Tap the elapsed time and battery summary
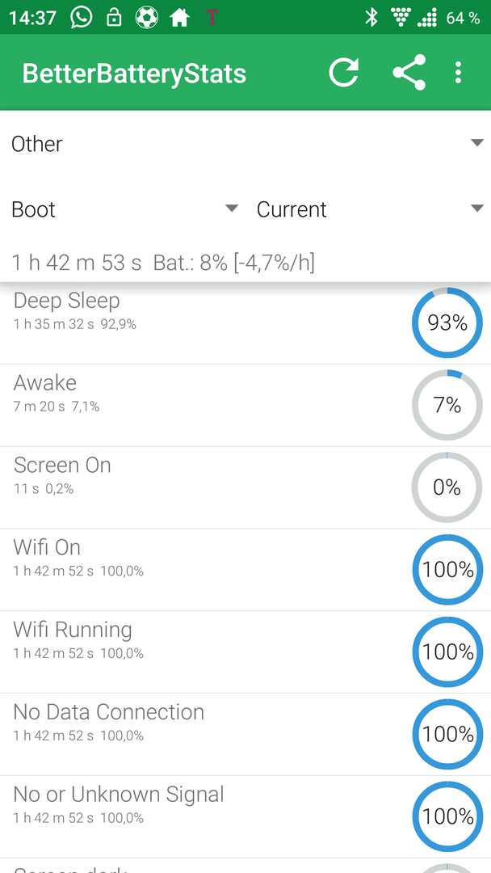This screenshot has height=873, width=491. [163, 262]
